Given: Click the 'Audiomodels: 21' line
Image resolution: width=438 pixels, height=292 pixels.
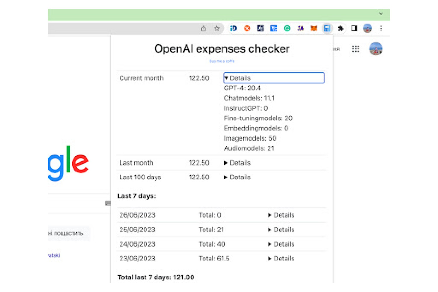Looking at the screenshot, I should tap(249, 148).
